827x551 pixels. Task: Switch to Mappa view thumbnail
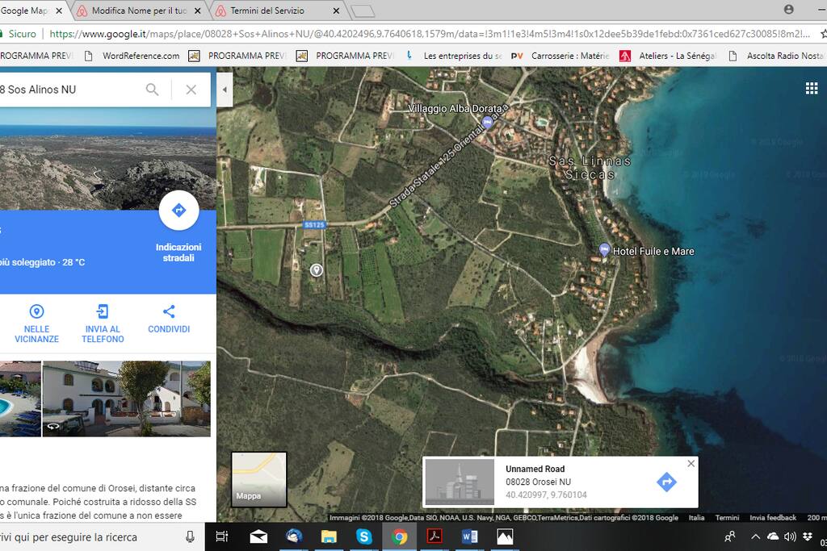259,479
